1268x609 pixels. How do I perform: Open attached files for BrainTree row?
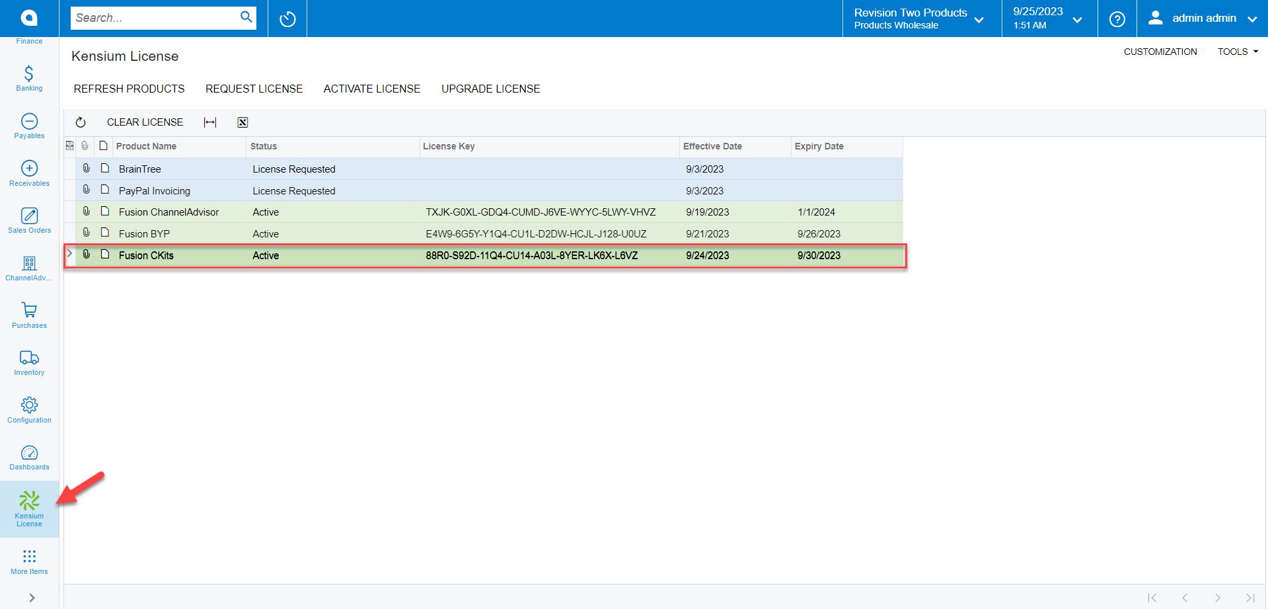[x=86, y=169]
